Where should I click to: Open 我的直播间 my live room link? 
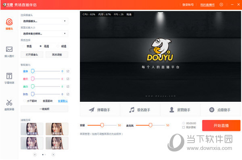click(207, 5)
